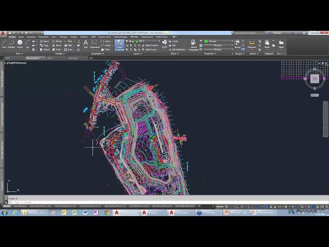Click the Stretch tool
This screenshot has height=247, width=329.
(45, 49)
